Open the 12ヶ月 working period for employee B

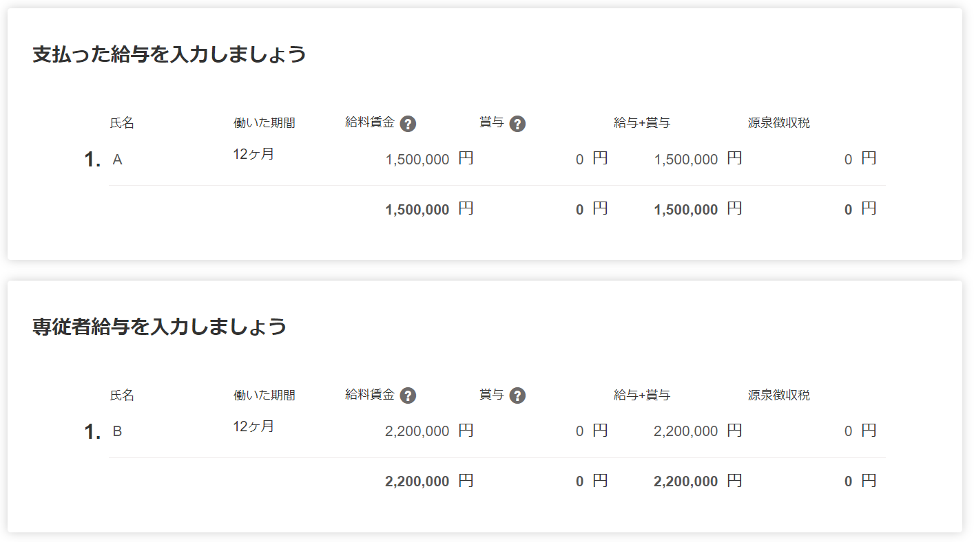253,426
